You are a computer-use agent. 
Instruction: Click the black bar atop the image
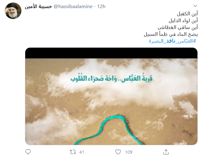pos(111,53)
